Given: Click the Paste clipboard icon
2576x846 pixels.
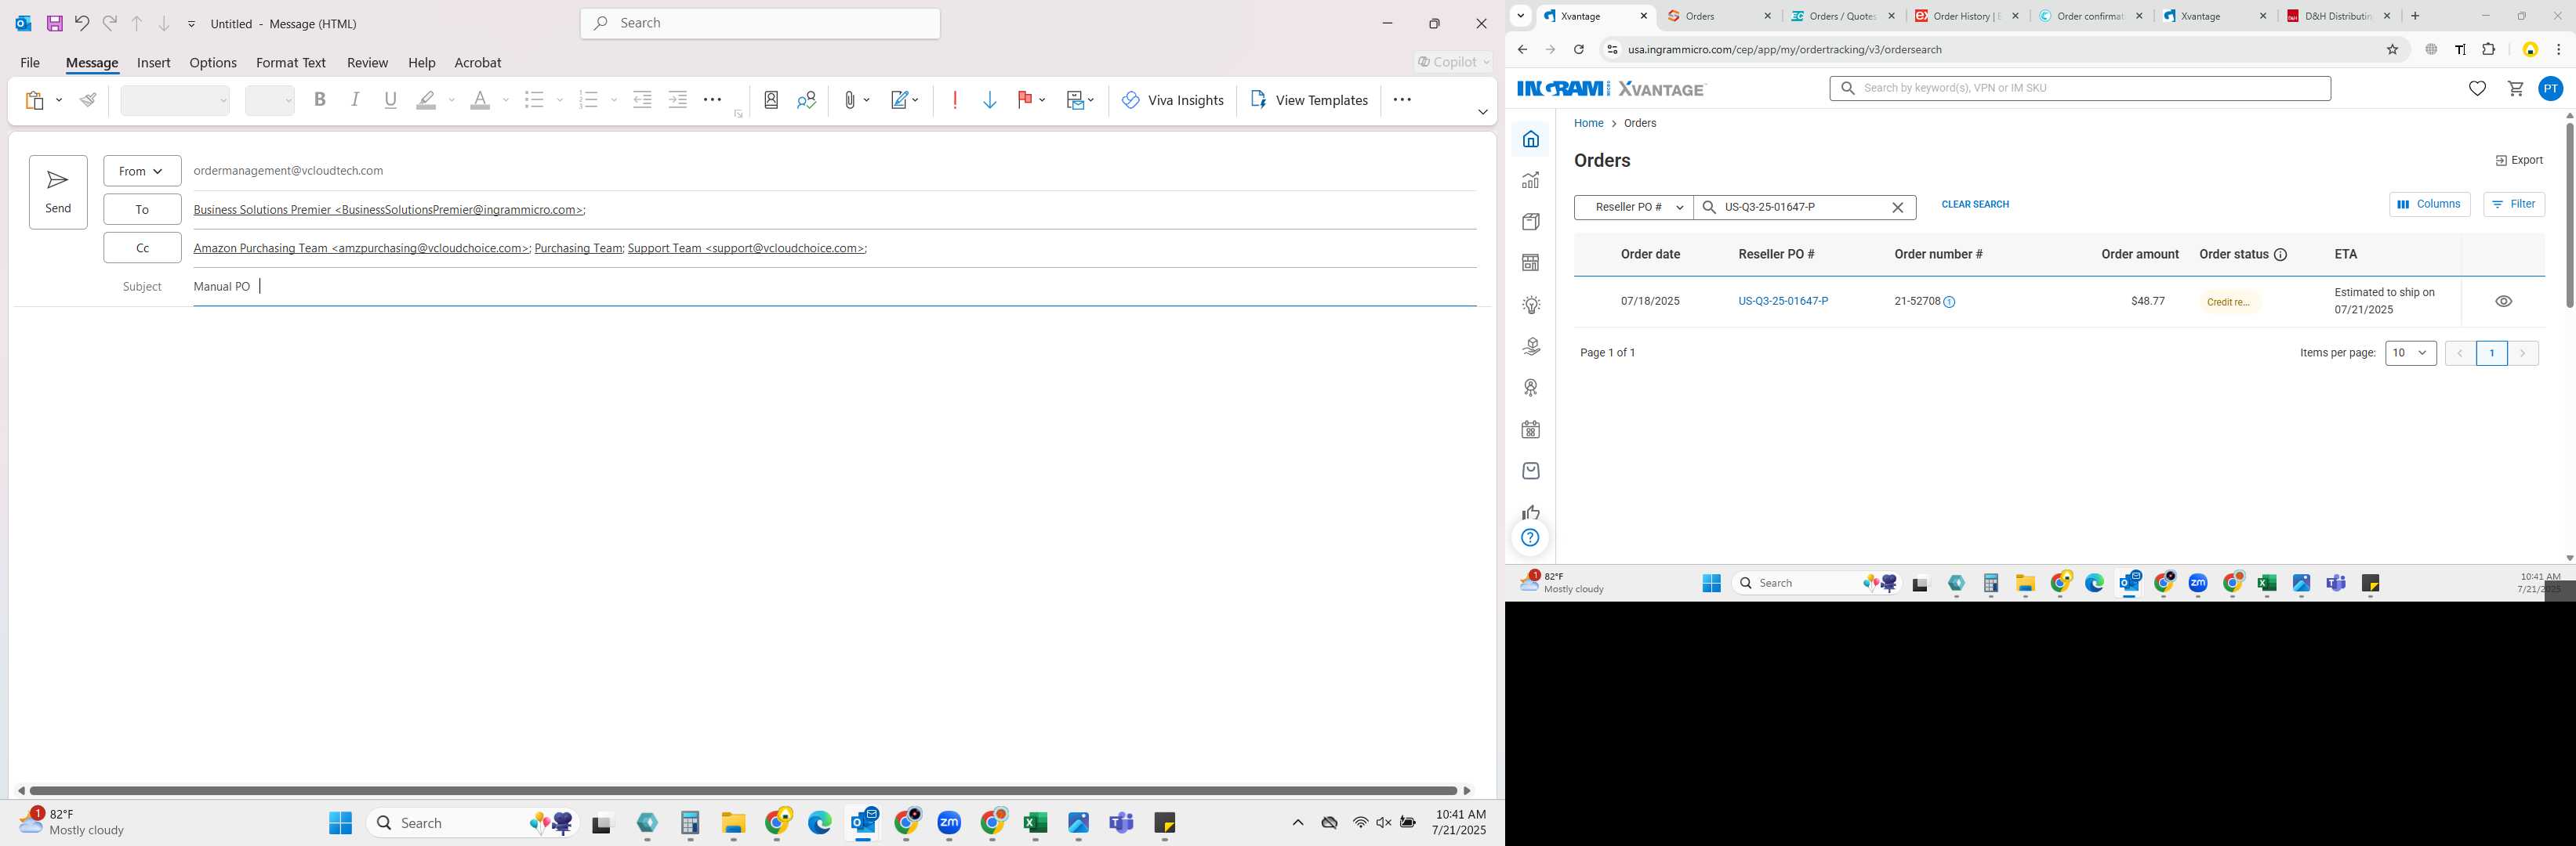Looking at the screenshot, I should (35, 100).
